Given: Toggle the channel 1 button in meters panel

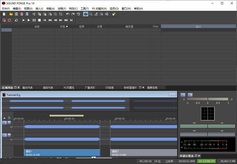Looking at the screenshot, I should click(x=183, y=95).
